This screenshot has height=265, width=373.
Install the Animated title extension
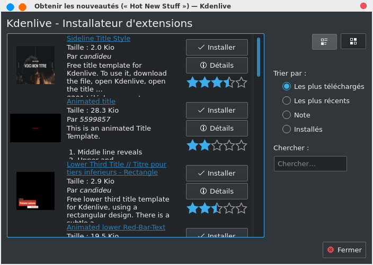point(217,110)
